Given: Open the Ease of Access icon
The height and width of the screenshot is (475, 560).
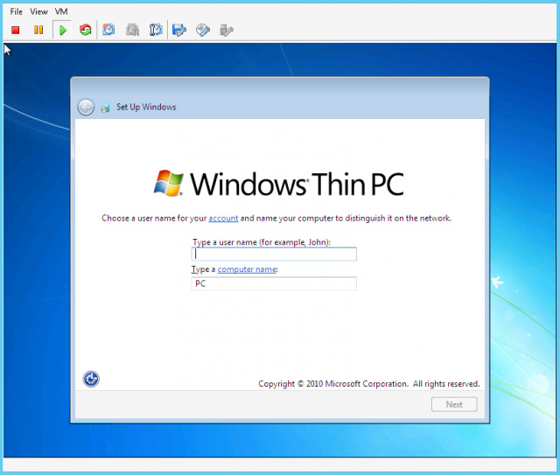Looking at the screenshot, I should (91, 379).
